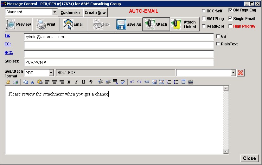Click the red X remove attachment icon
This screenshot has height=165, width=262.
click(x=240, y=73)
